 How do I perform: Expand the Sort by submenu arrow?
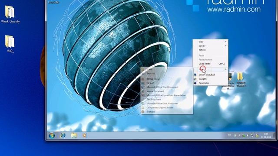(226, 46)
